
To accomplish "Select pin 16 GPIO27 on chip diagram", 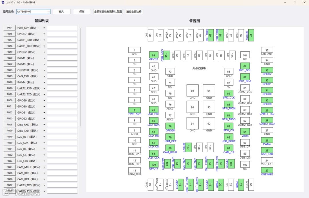I will click(x=181, y=185).
